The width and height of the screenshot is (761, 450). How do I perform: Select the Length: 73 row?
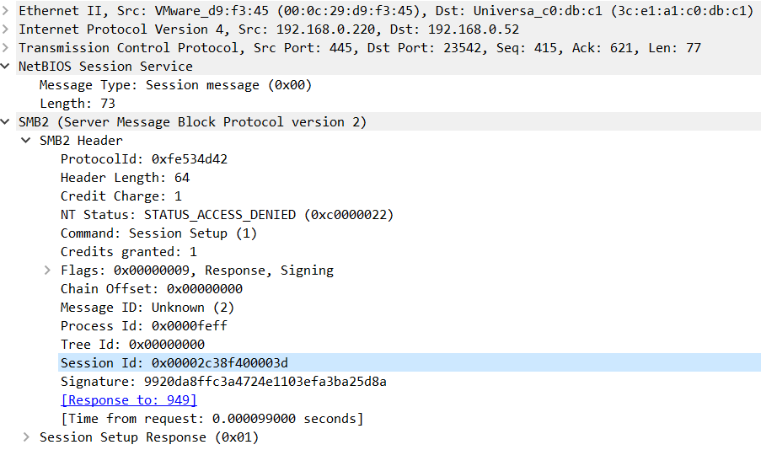[78, 104]
